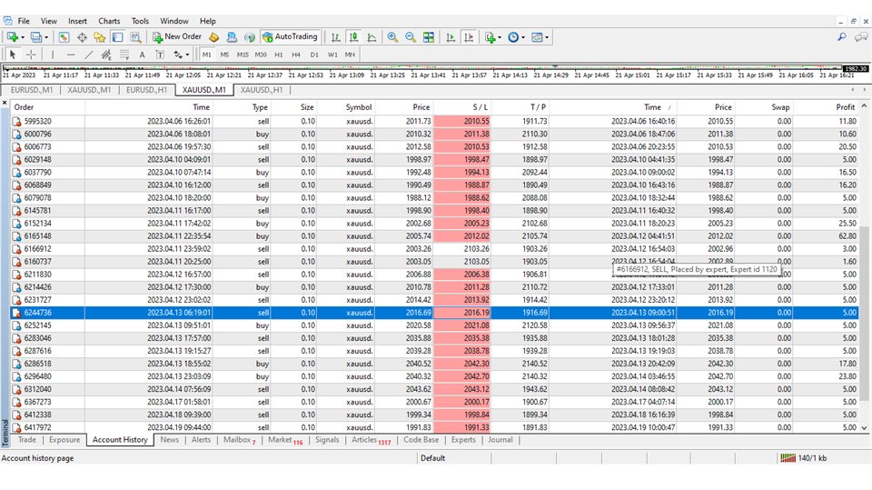Open the File menu
872x490 pixels.
pos(24,21)
